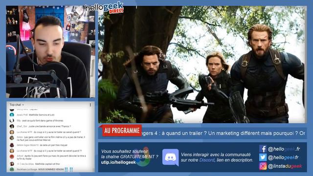Click the Twitter bird icon

(x=263, y=157)
